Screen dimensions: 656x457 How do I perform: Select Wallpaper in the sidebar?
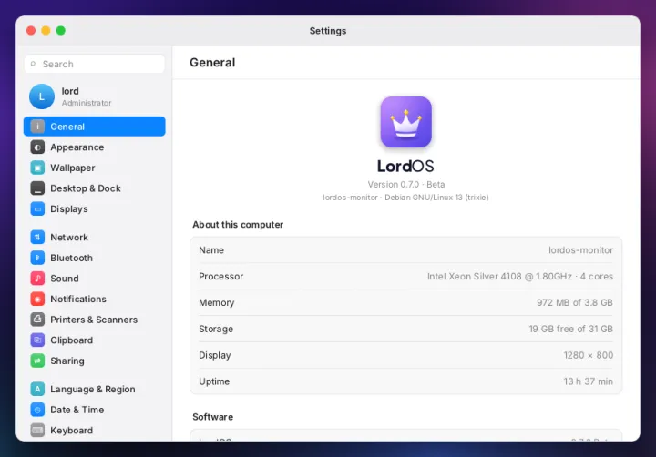pyautogui.click(x=94, y=168)
